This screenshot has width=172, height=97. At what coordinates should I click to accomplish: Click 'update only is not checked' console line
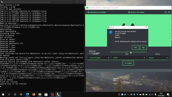click(x=13, y=84)
